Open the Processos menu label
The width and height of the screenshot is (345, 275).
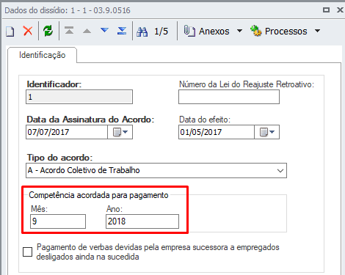tap(286, 32)
